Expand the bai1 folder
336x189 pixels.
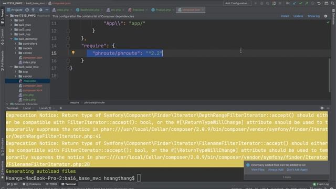(x=12, y=20)
